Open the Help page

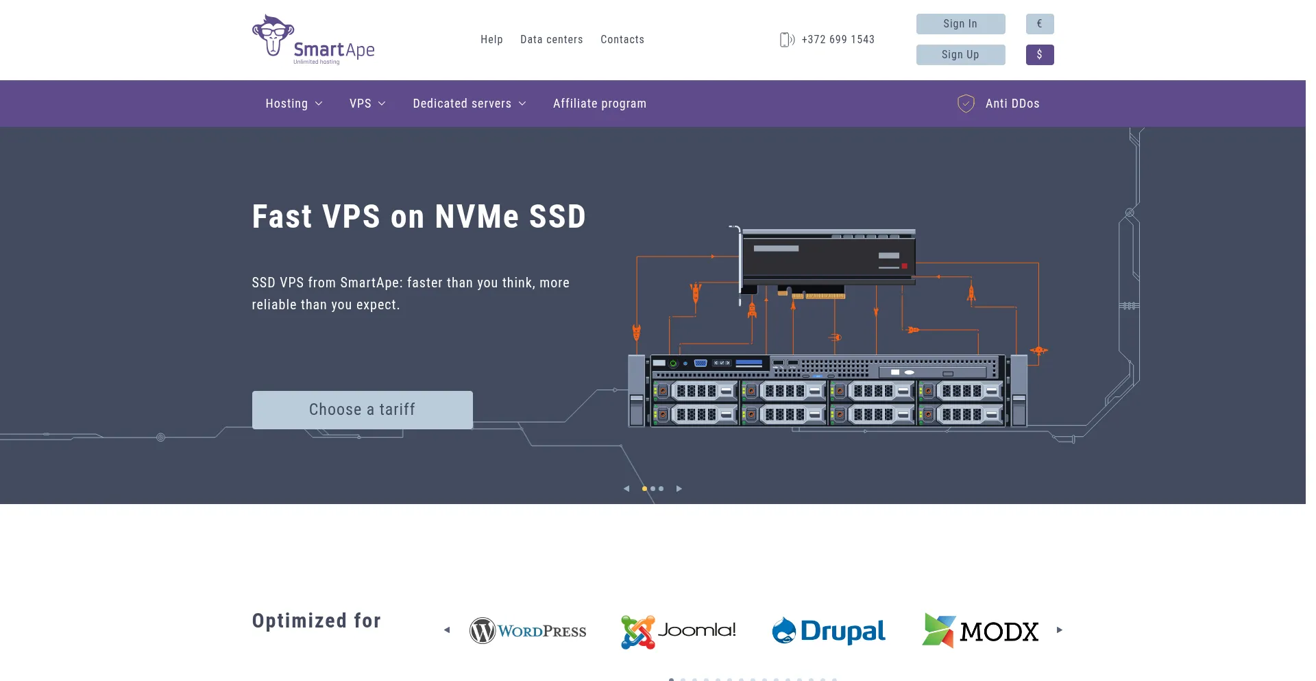(491, 40)
